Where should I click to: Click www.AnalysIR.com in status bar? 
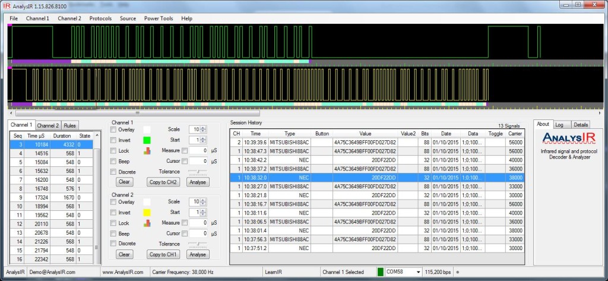point(123,272)
